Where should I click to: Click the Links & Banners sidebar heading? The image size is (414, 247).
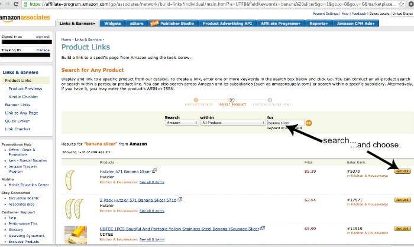coord(20,72)
